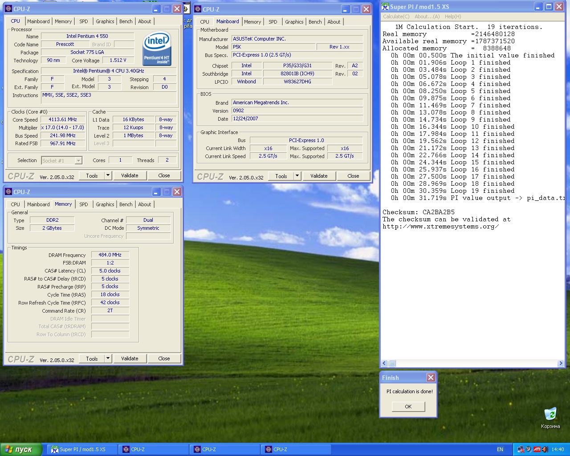Open Memory tab in the Mainboard window
570x456 pixels.
click(252, 22)
